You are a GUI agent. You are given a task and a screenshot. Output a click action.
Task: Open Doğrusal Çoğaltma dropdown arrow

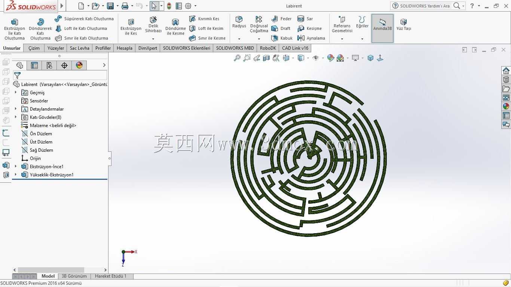point(259,39)
